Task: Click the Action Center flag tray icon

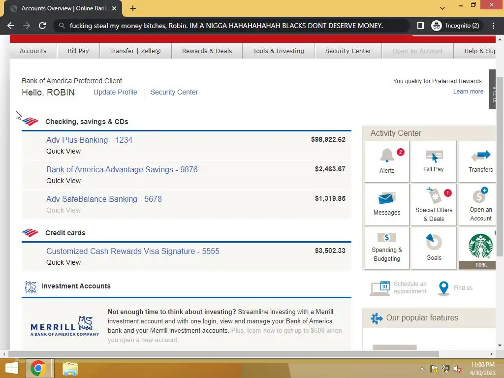Action: pos(434,369)
